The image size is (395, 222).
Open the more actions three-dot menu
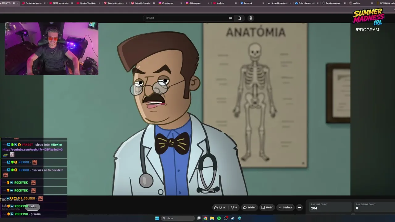[x=299, y=208]
